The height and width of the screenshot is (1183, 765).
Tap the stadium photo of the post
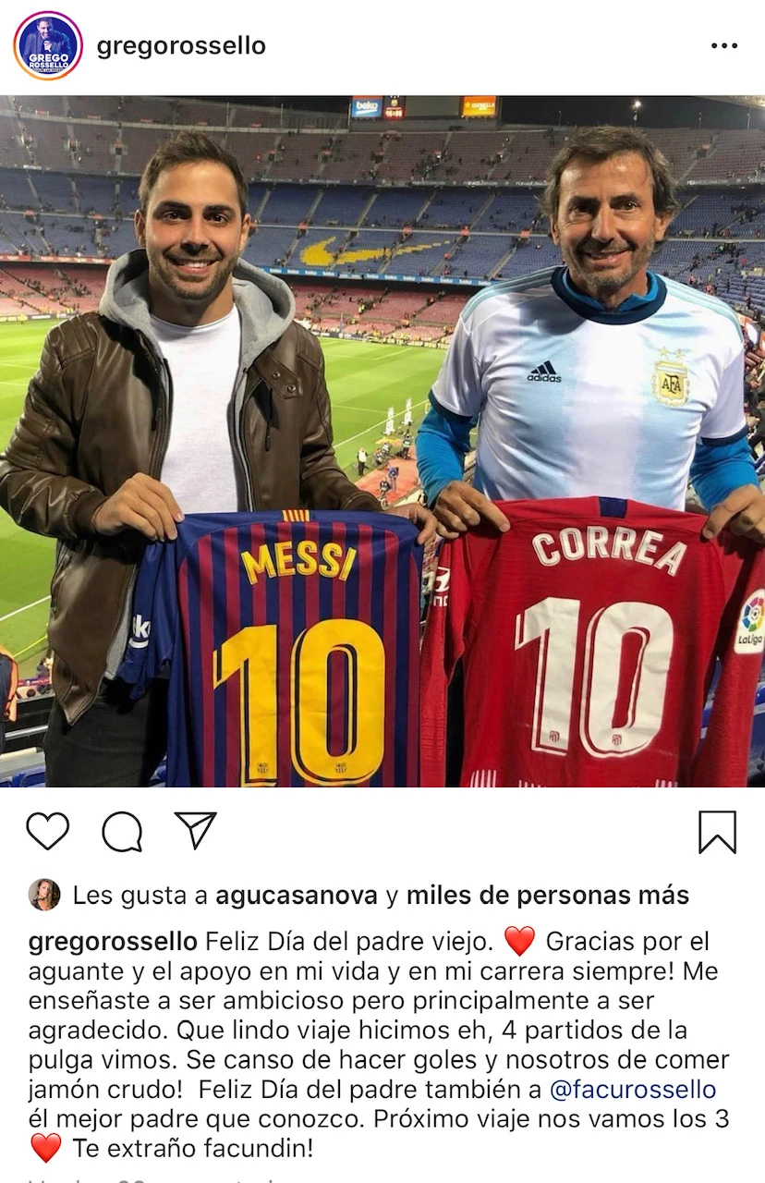(382, 441)
